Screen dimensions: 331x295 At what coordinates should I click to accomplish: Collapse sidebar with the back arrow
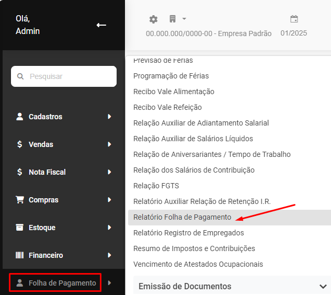pos(101,25)
